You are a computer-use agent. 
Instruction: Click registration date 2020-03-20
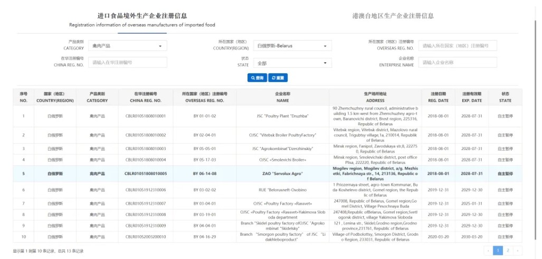[x=439, y=237]
